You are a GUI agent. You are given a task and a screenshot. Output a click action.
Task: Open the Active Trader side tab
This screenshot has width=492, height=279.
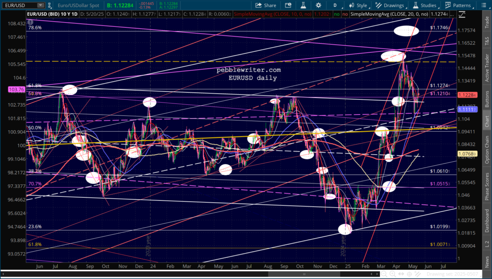click(x=487, y=67)
